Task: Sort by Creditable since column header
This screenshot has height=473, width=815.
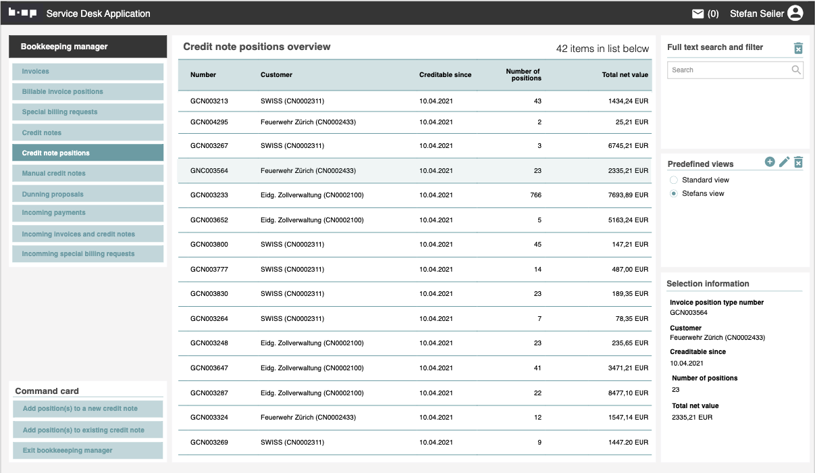Action: pos(445,75)
